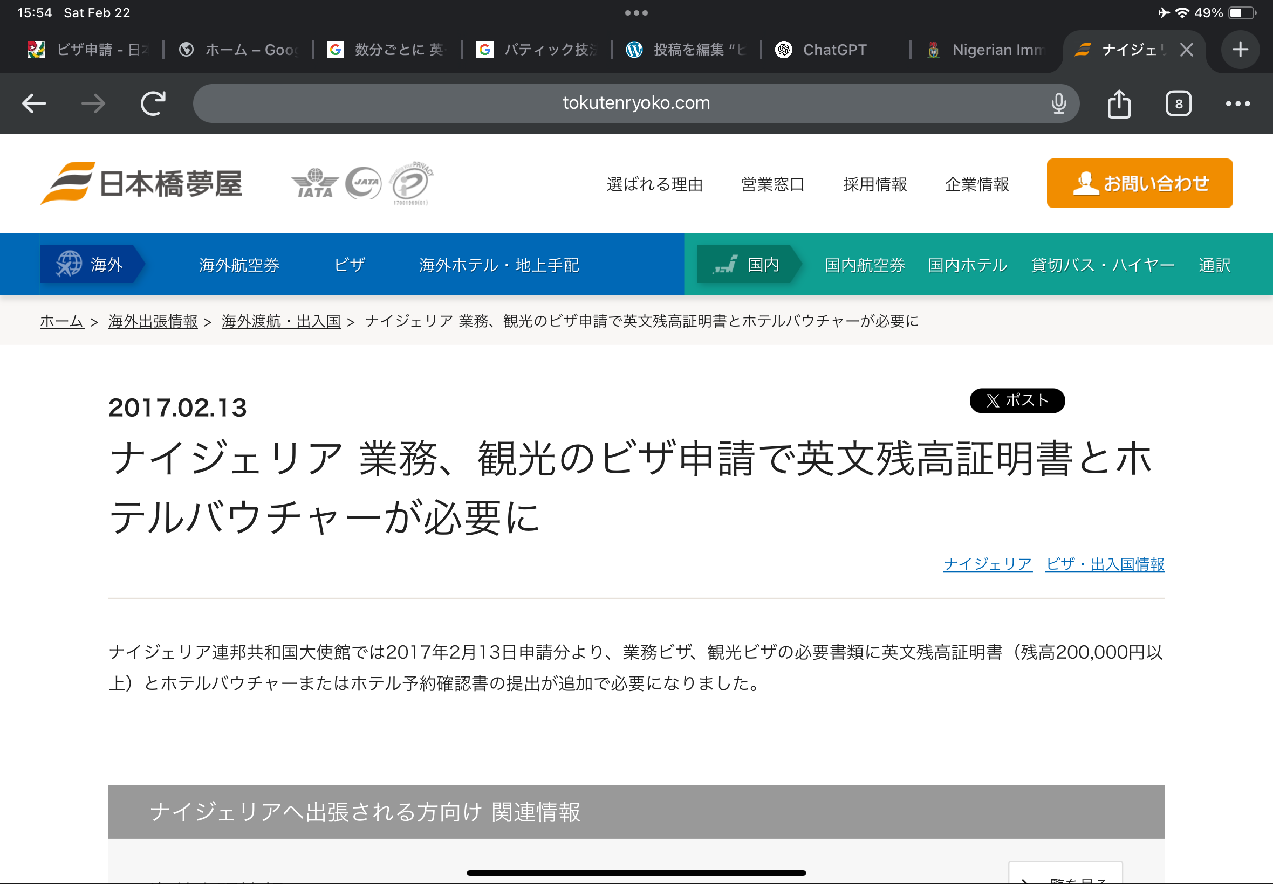Select 国内ホテル in the green navigation
Screen dimensions: 1273x884
(x=967, y=265)
